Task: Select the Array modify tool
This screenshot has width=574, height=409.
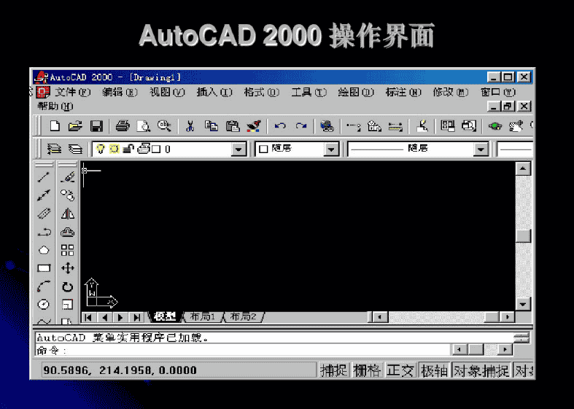Action: coord(67,250)
